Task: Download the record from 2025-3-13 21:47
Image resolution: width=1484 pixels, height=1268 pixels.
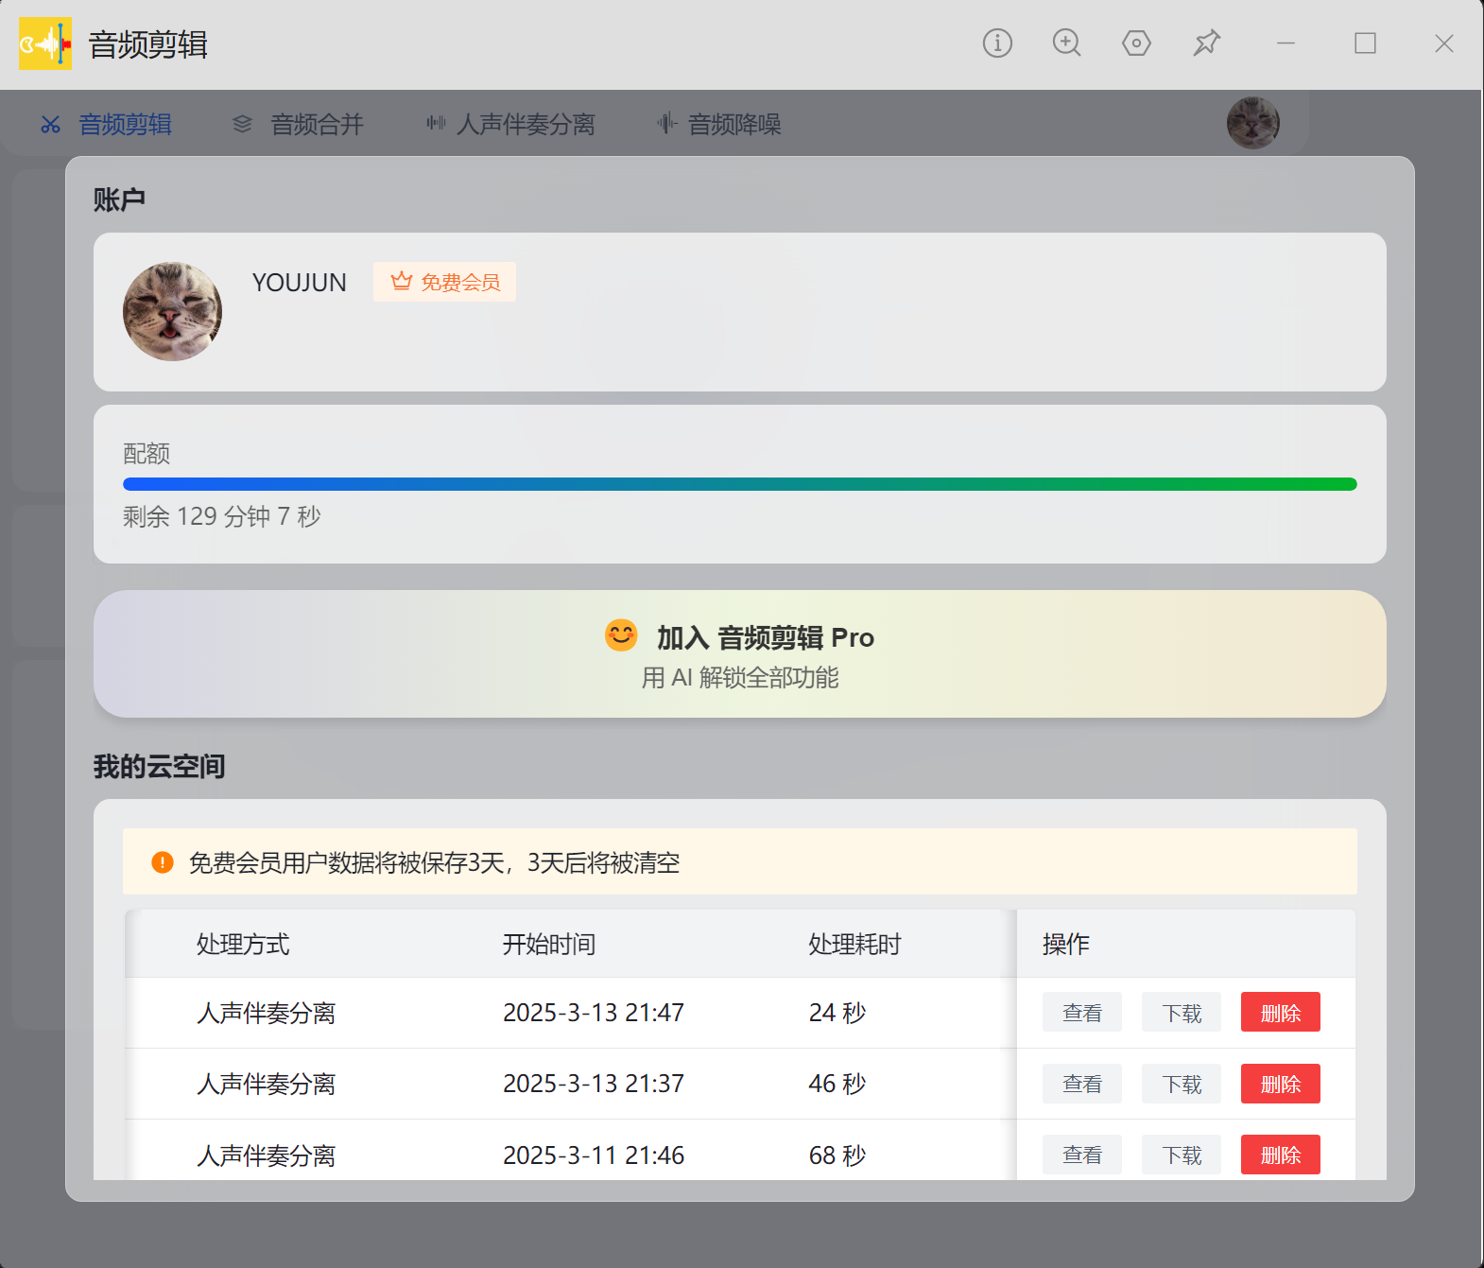Action: point(1182,1013)
